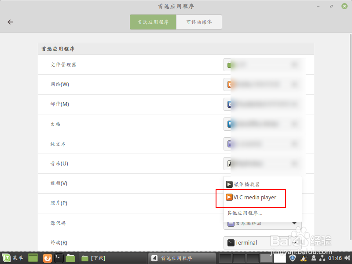The image size is (352, 264).
Task: Open the volume speaker tray icon
Action: [347, 258]
